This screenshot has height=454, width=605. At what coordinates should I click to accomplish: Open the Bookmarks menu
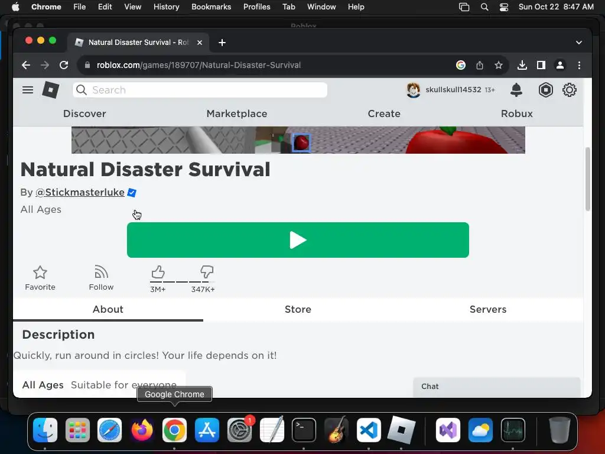(x=211, y=7)
